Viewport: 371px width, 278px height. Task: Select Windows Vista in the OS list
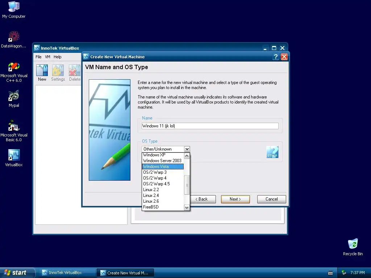[163, 167]
